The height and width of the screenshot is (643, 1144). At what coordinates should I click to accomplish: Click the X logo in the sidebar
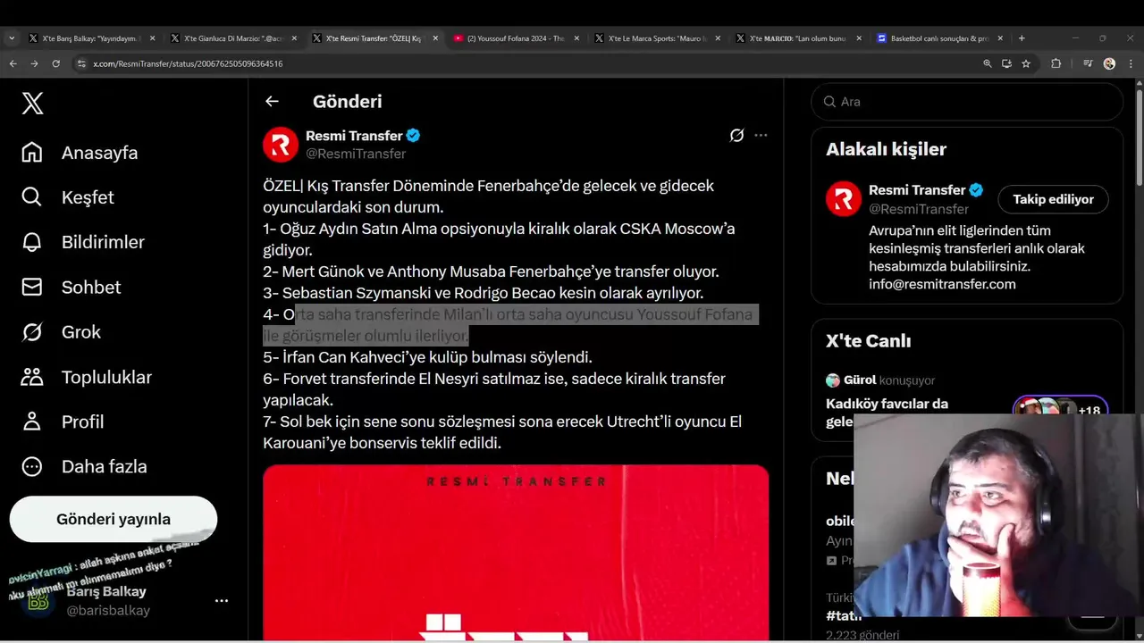click(32, 104)
